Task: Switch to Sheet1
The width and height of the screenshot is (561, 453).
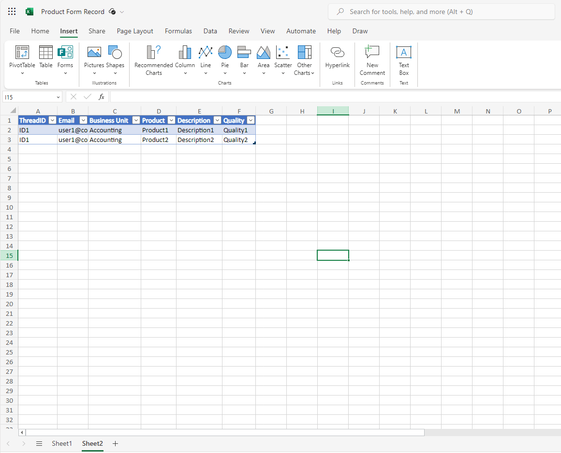Action: point(62,443)
